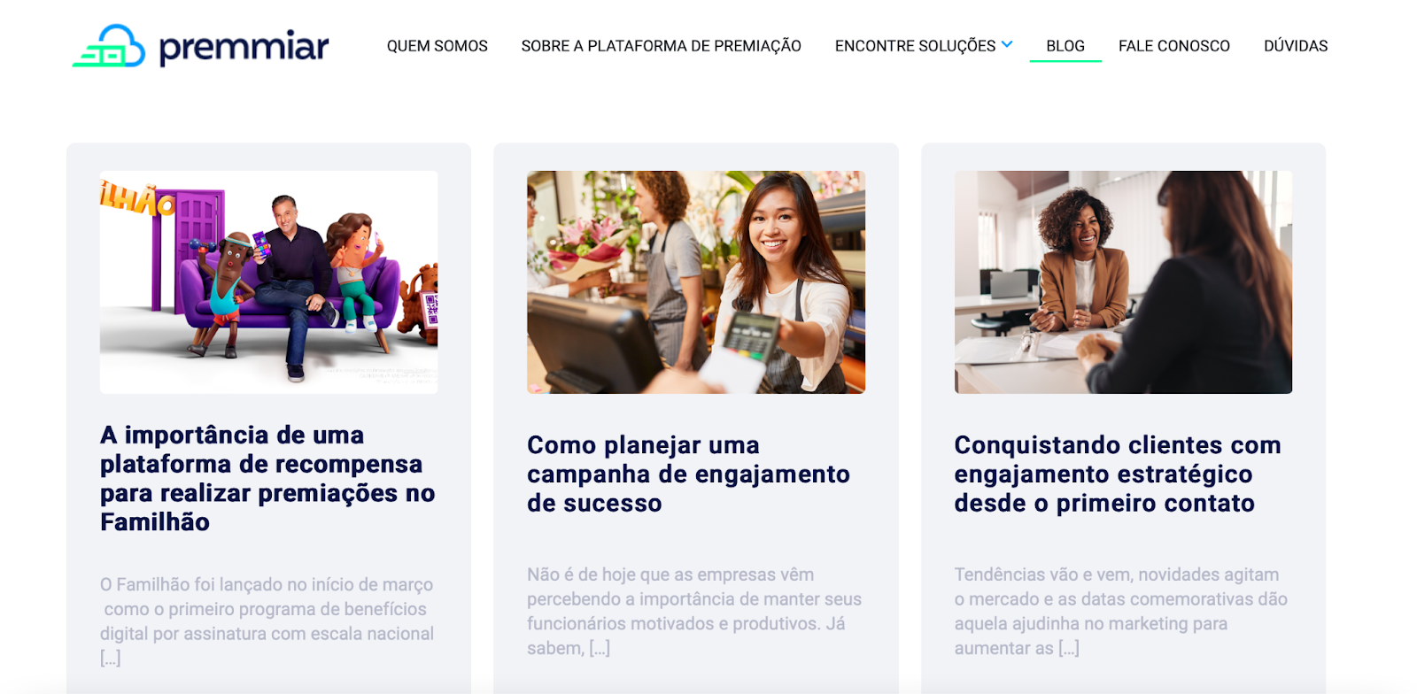Expand the Encontre Soluções dropdown chevron
This screenshot has width=1417, height=694.
(x=1007, y=44)
